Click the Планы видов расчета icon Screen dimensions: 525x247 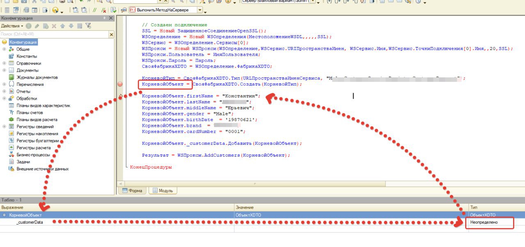coord(11,119)
